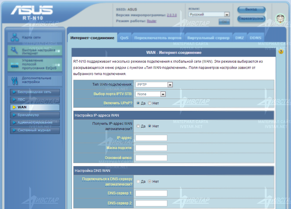Click the IP-адрес label link
Screen dimensions: 291x209
[124, 138]
